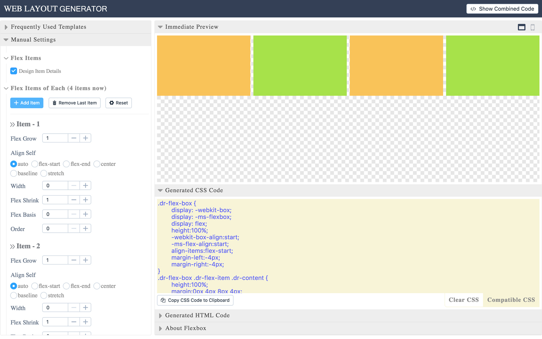This screenshot has width=542, height=339.
Task: Increase Item 1 Flex Shrink value
Action: point(85,200)
